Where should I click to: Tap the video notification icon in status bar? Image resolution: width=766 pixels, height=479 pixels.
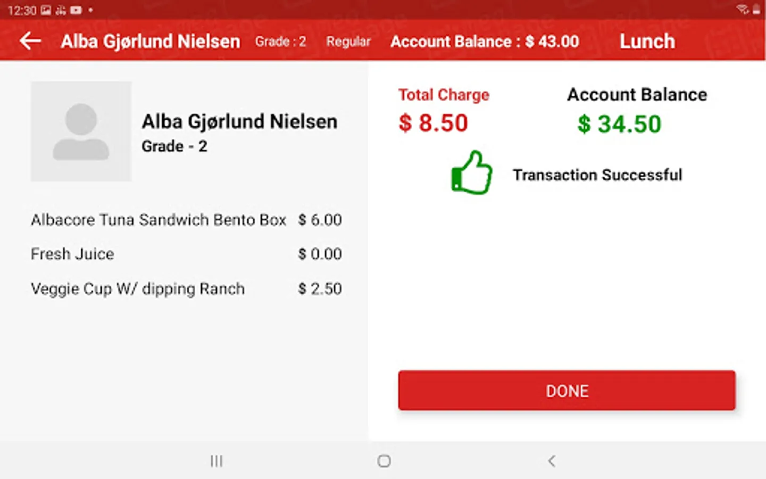point(76,10)
